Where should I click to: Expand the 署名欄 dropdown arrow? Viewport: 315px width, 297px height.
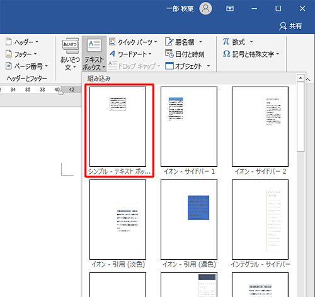201,42
